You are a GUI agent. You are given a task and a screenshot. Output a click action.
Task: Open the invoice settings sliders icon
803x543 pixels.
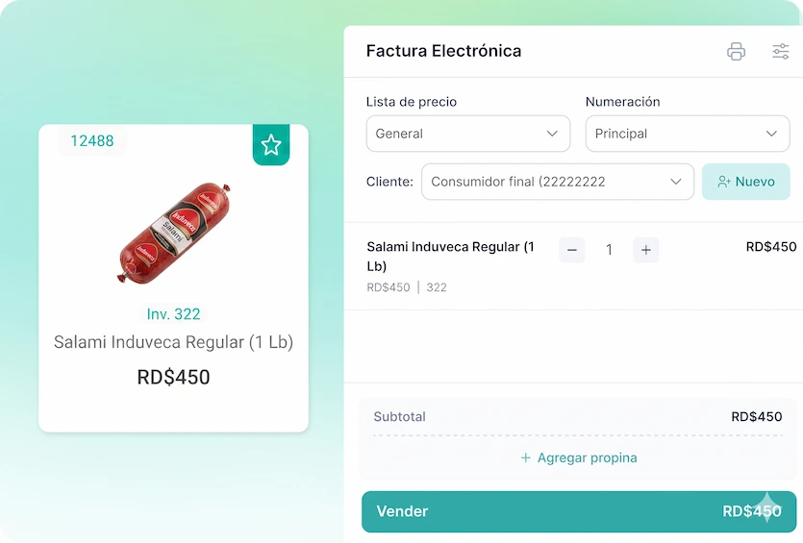coord(781,51)
